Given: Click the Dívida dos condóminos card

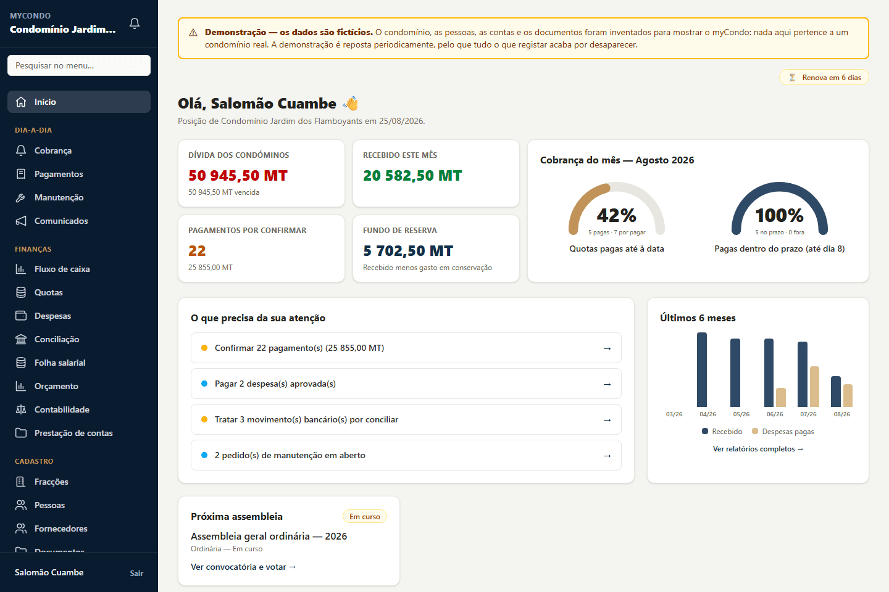Looking at the screenshot, I should click(261, 173).
